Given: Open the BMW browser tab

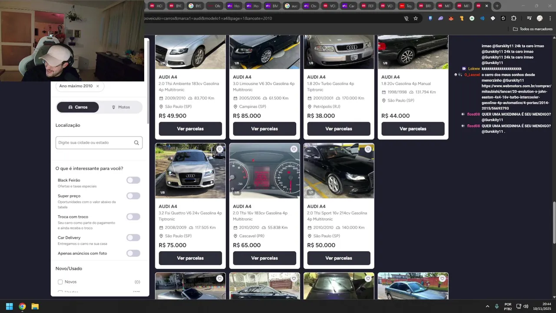Looking at the screenshot, I should point(271,6).
